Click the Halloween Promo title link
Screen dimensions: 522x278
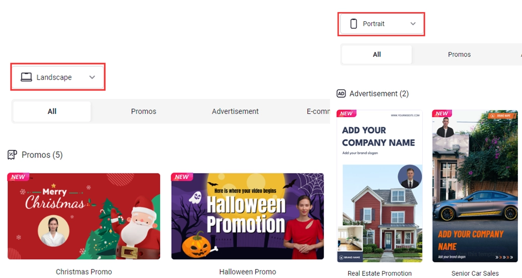[x=247, y=272]
